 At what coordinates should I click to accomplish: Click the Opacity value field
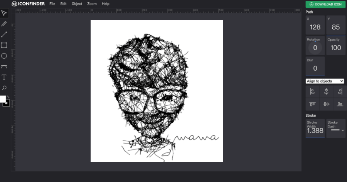(336, 45)
